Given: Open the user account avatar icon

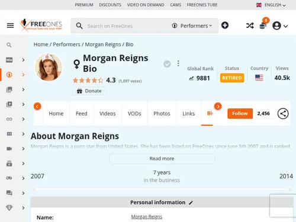Looking at the screenshot, I should click(x=276, y=25).
